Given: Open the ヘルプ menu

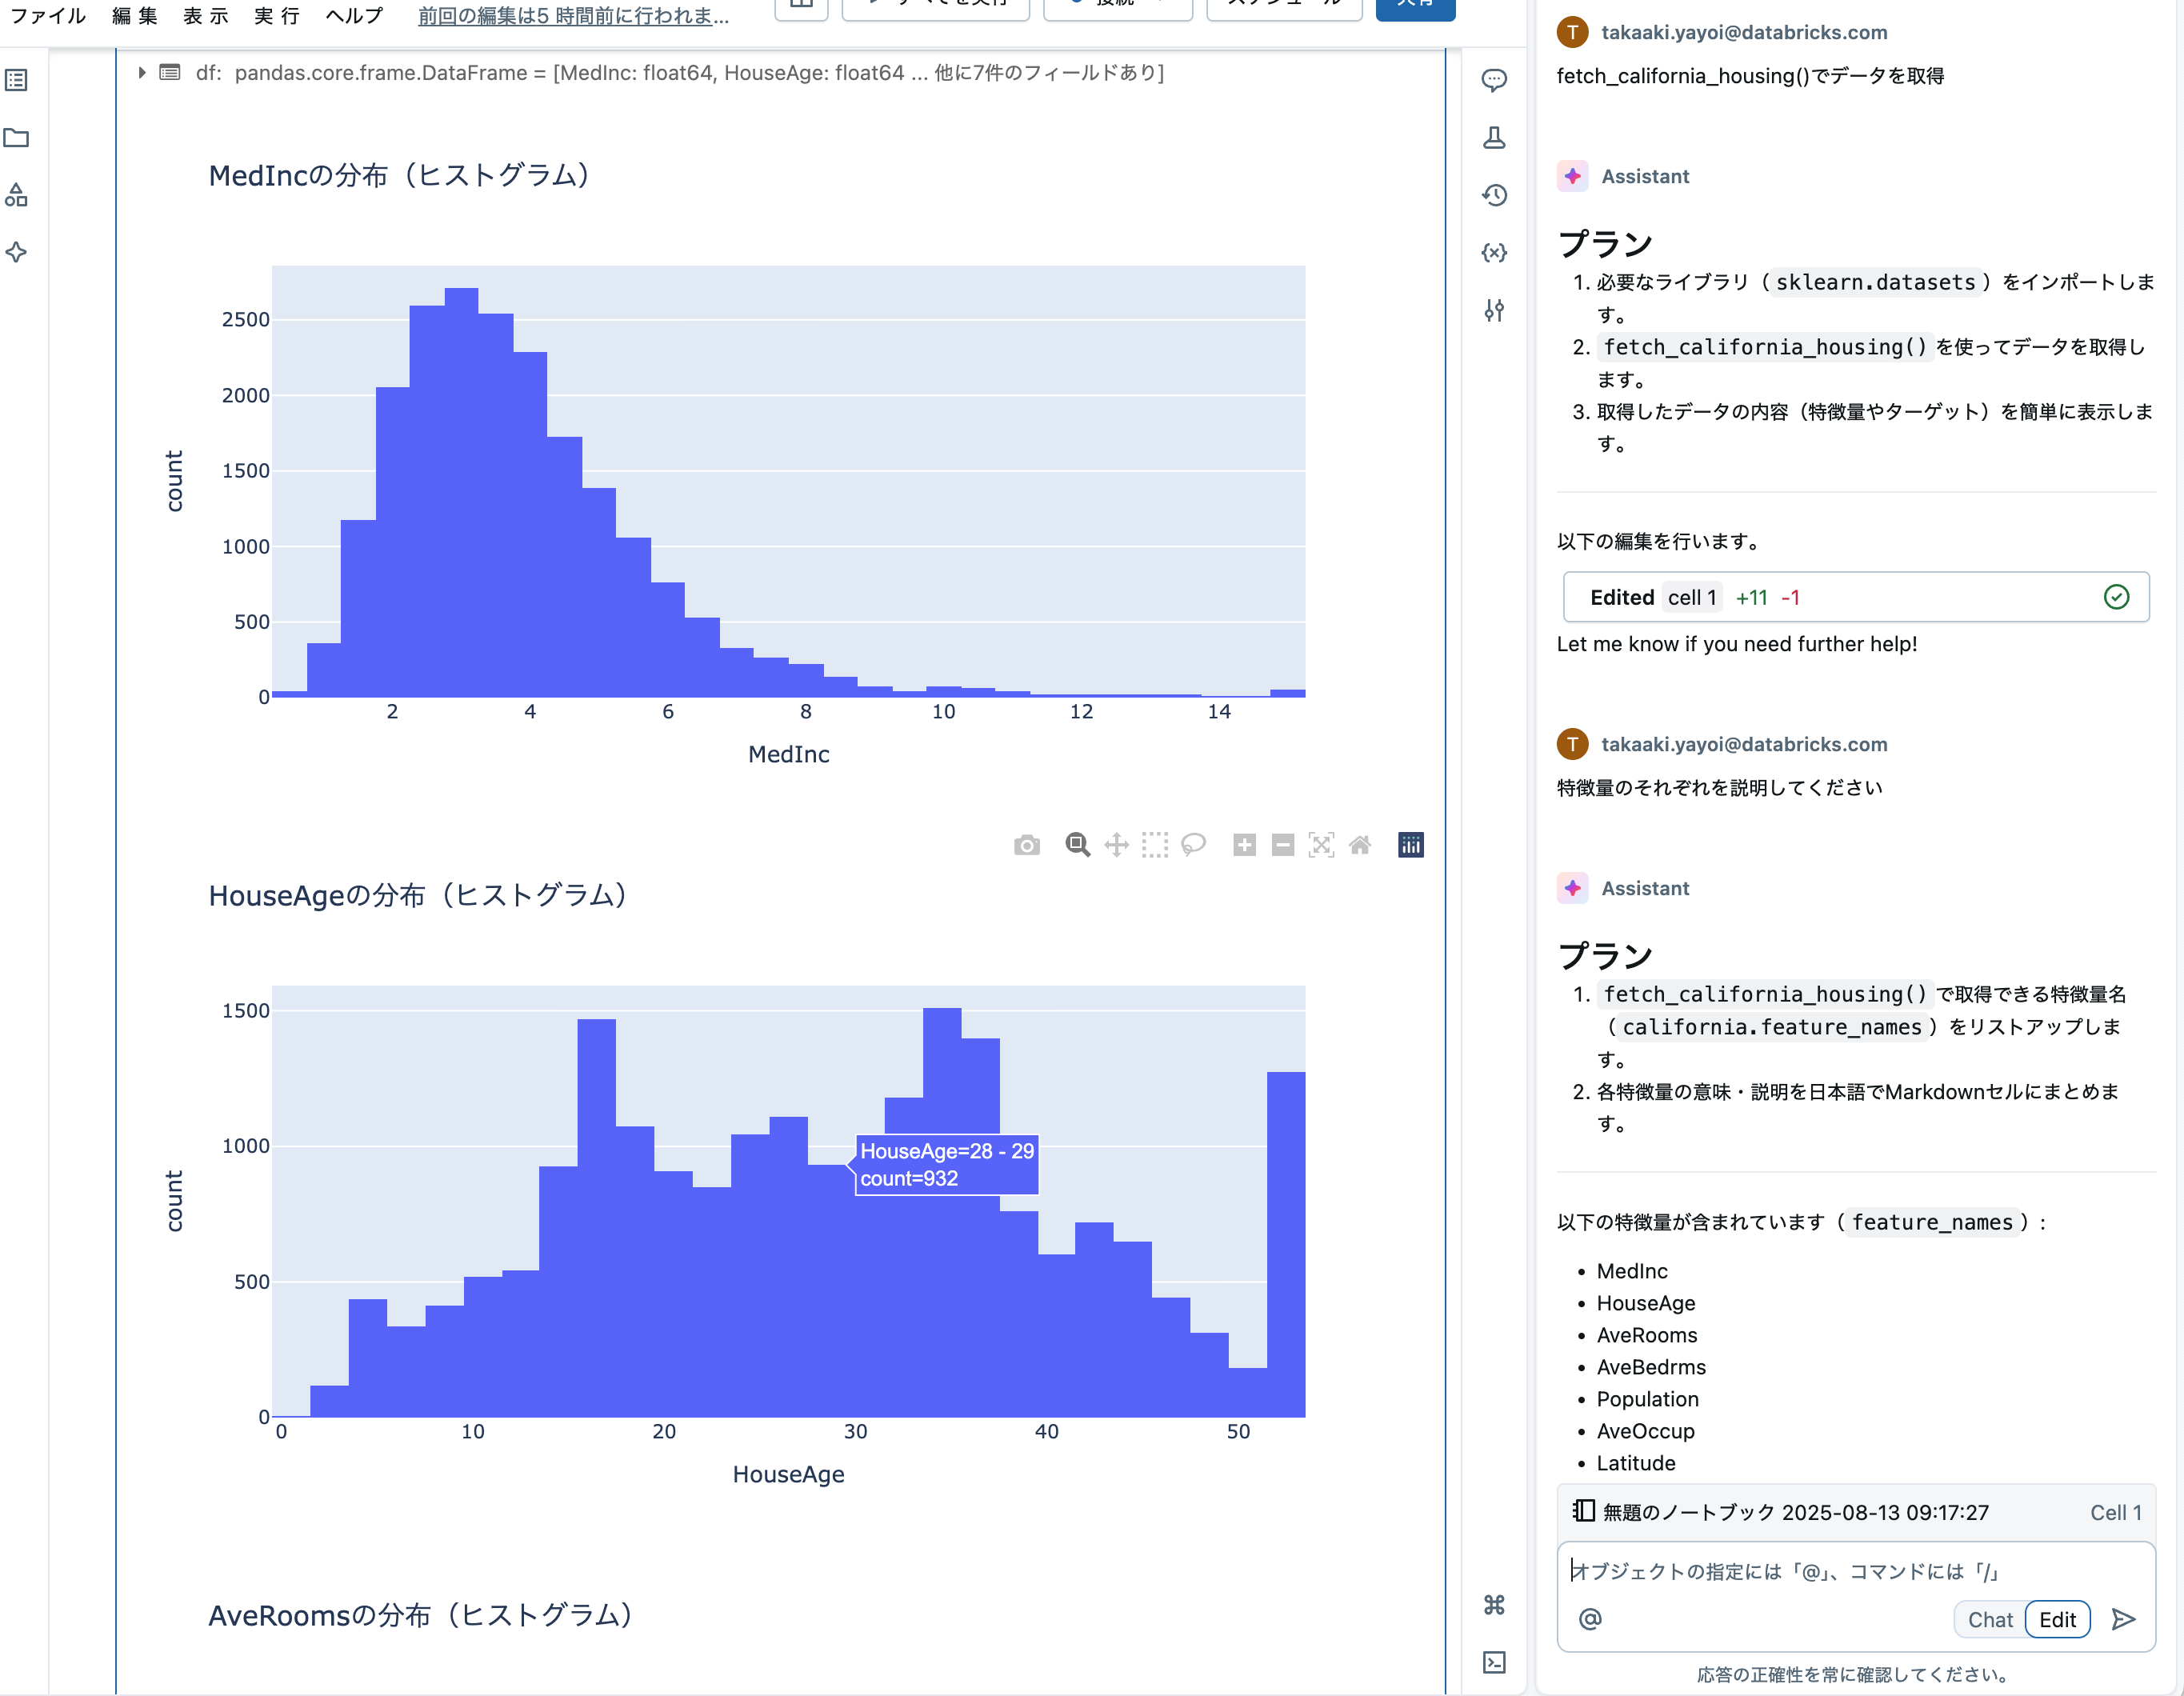Looking at the screenshot, I should click(354, 15).
